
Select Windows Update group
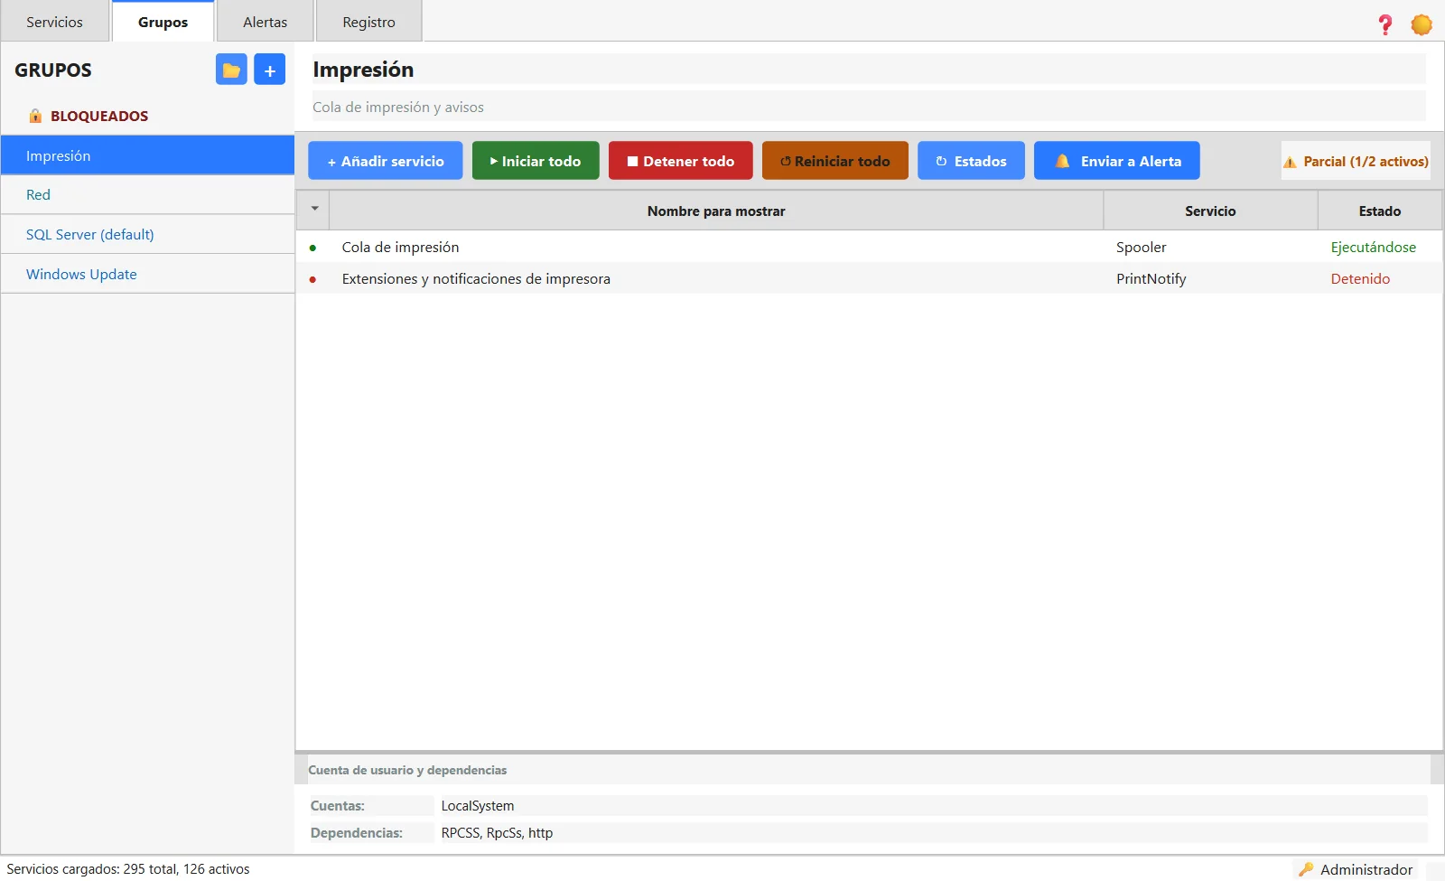147,274
